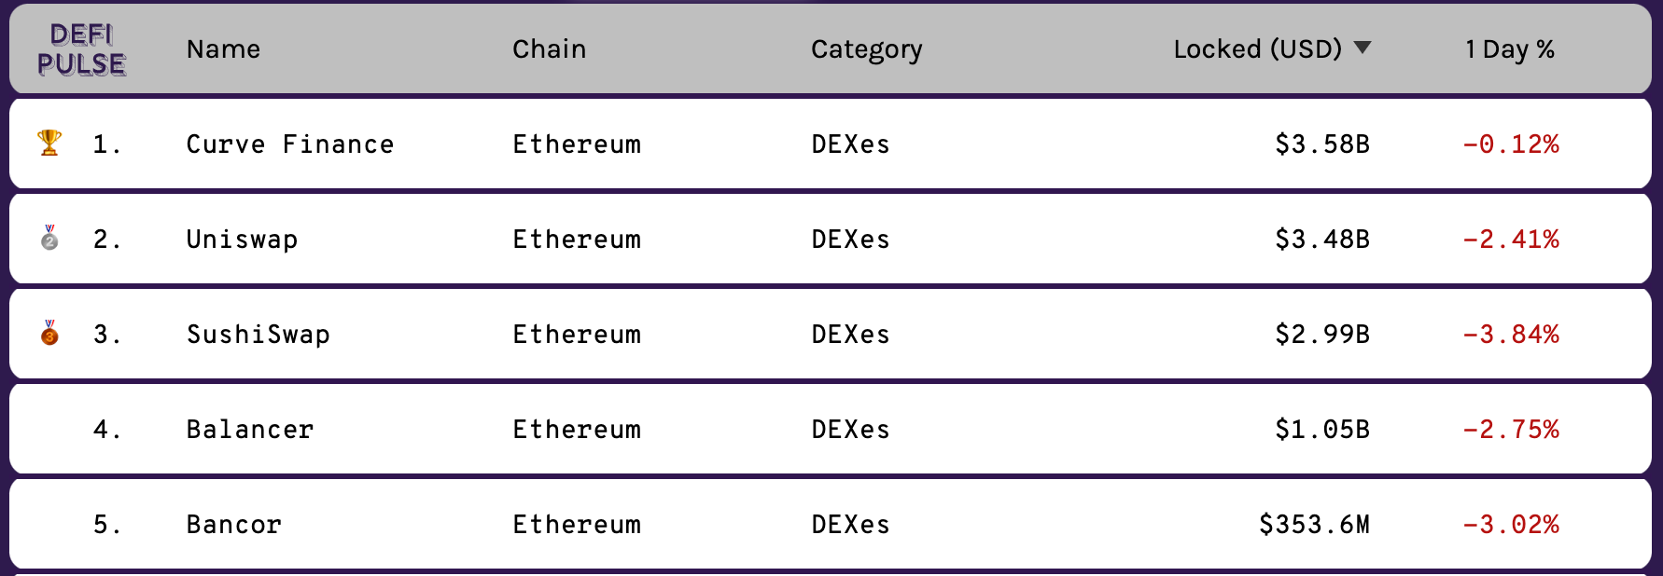Sort by Name column header

tap(223, 49)
